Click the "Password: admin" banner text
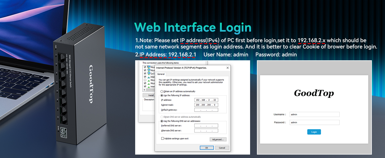385x158 pixels. coord(276,55)
